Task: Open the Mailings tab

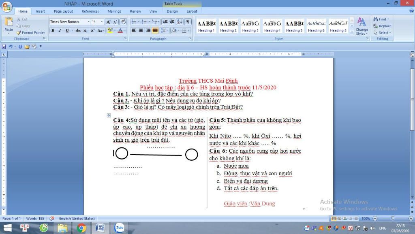Action: tap(114, 11)
